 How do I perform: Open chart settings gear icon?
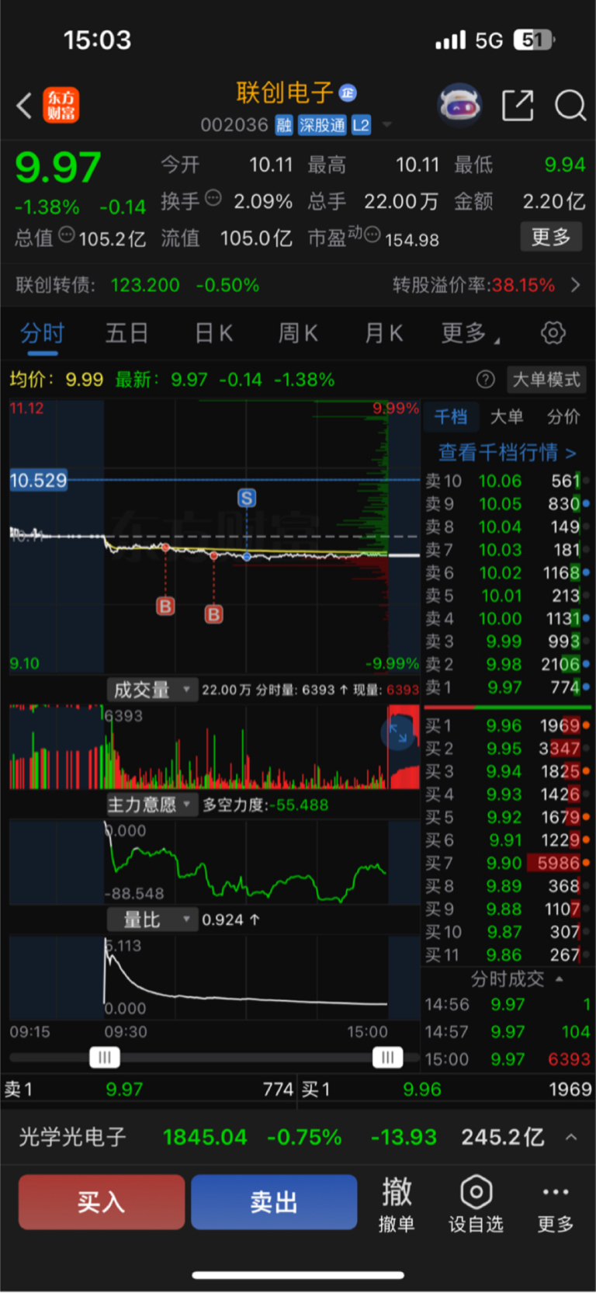tap(553, 333)
